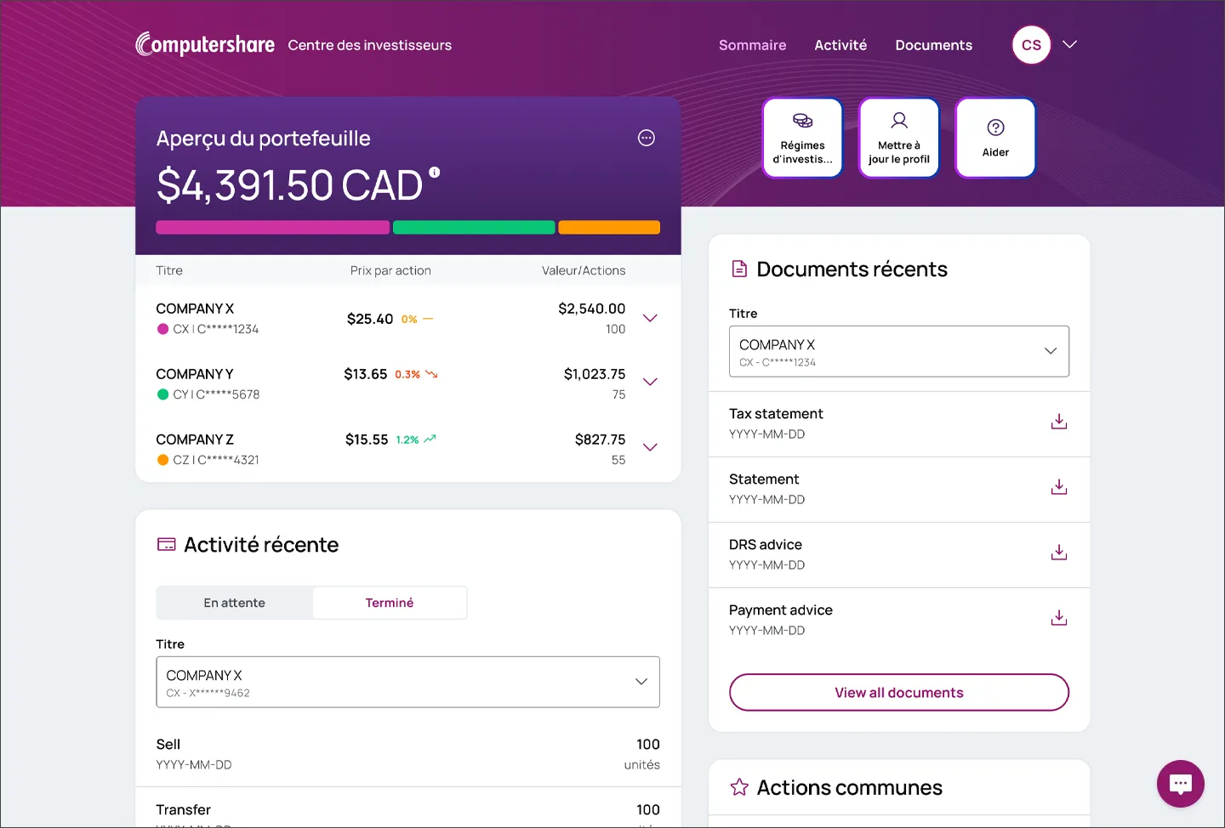The width and height of the screenshot is (1225, 828).
Task: Expand the COMPANY Y holding row
Action: pyautogui.click(x=650, y=382)
